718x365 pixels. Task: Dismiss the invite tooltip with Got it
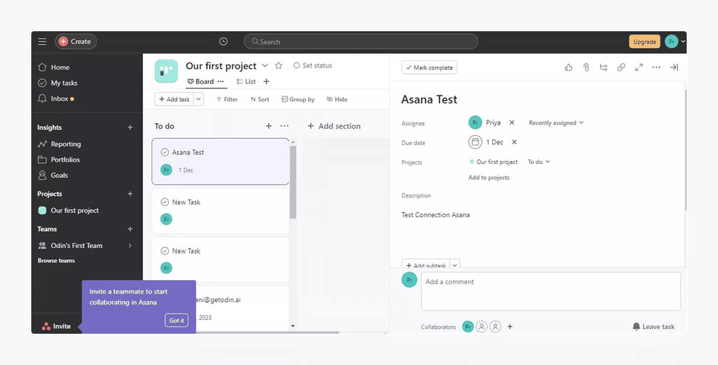click(x=176, y=320)
